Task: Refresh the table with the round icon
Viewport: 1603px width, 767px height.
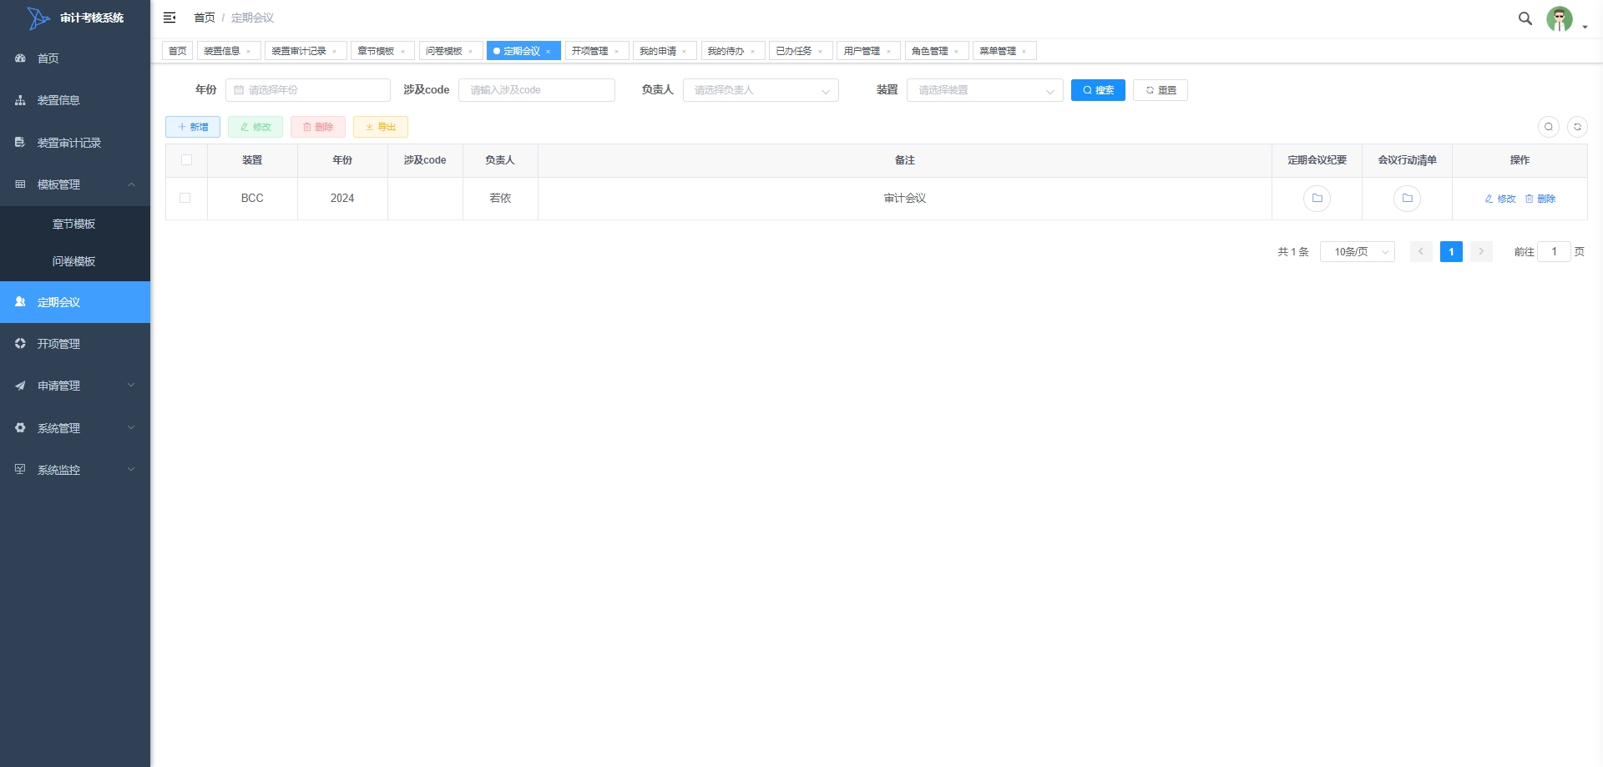Action: coord(1577,127)
